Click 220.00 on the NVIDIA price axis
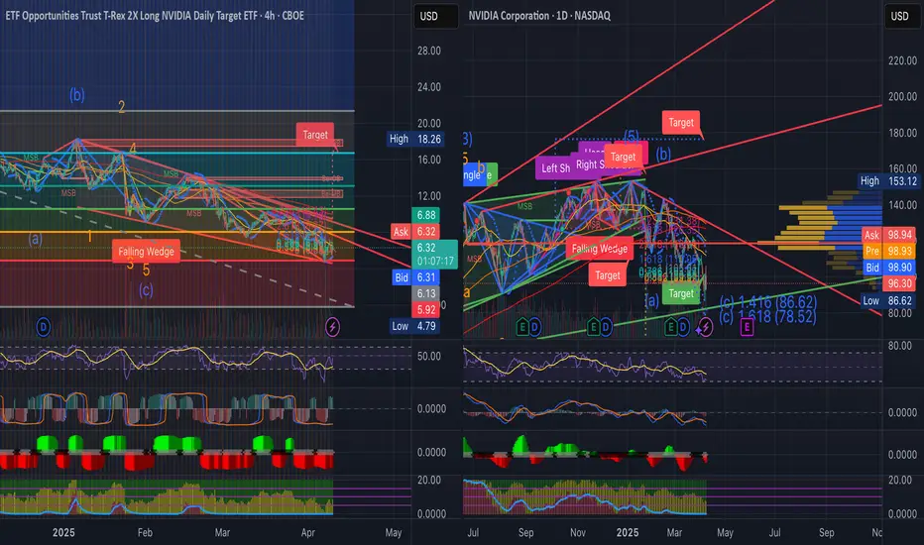Viewport: 924px width, 545px height. [903, 60]
